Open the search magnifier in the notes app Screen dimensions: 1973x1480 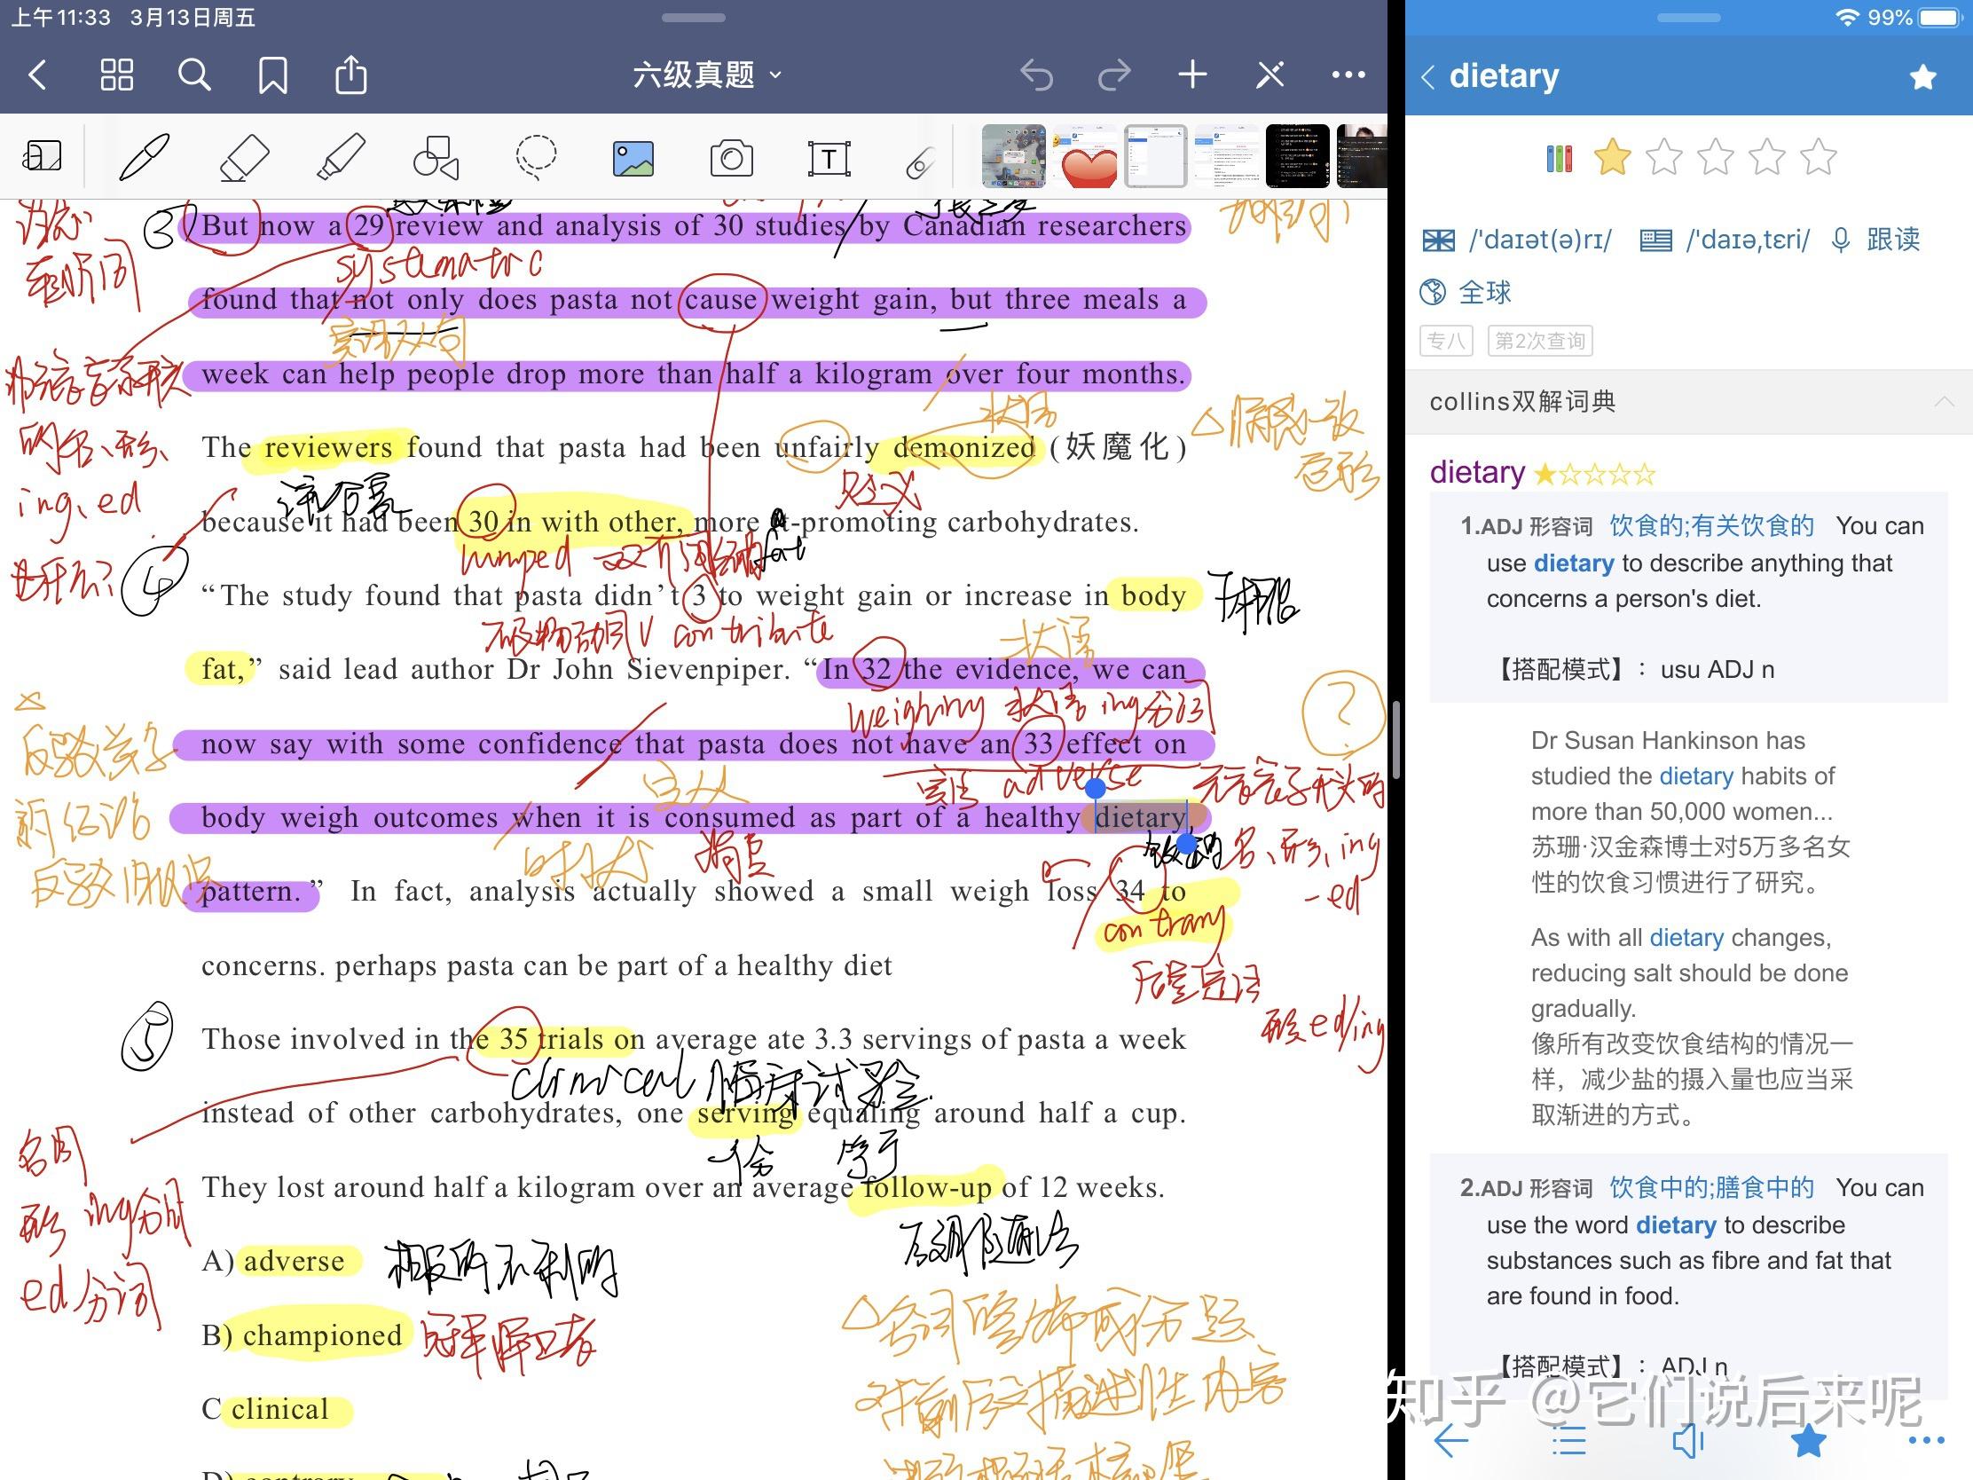click(x=194, y=75)
